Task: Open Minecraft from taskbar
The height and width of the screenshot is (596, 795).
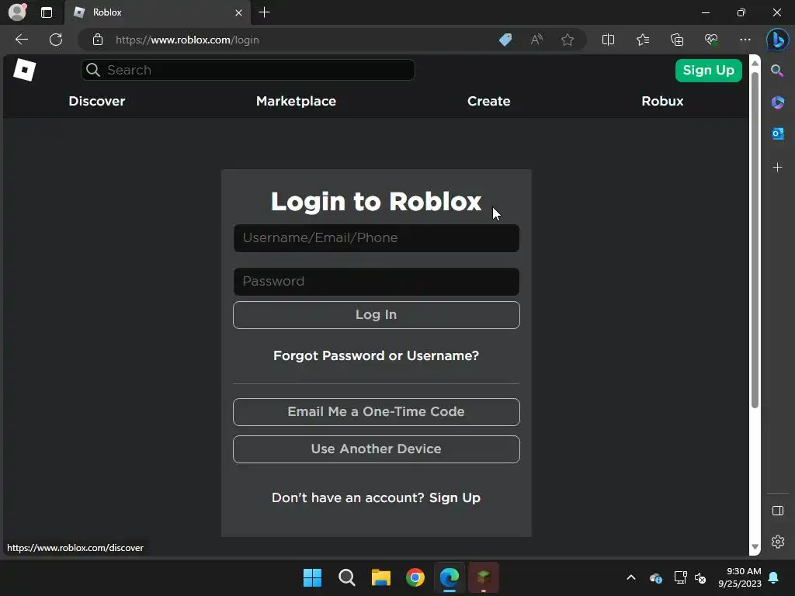Action: click(x=484, y=577)
